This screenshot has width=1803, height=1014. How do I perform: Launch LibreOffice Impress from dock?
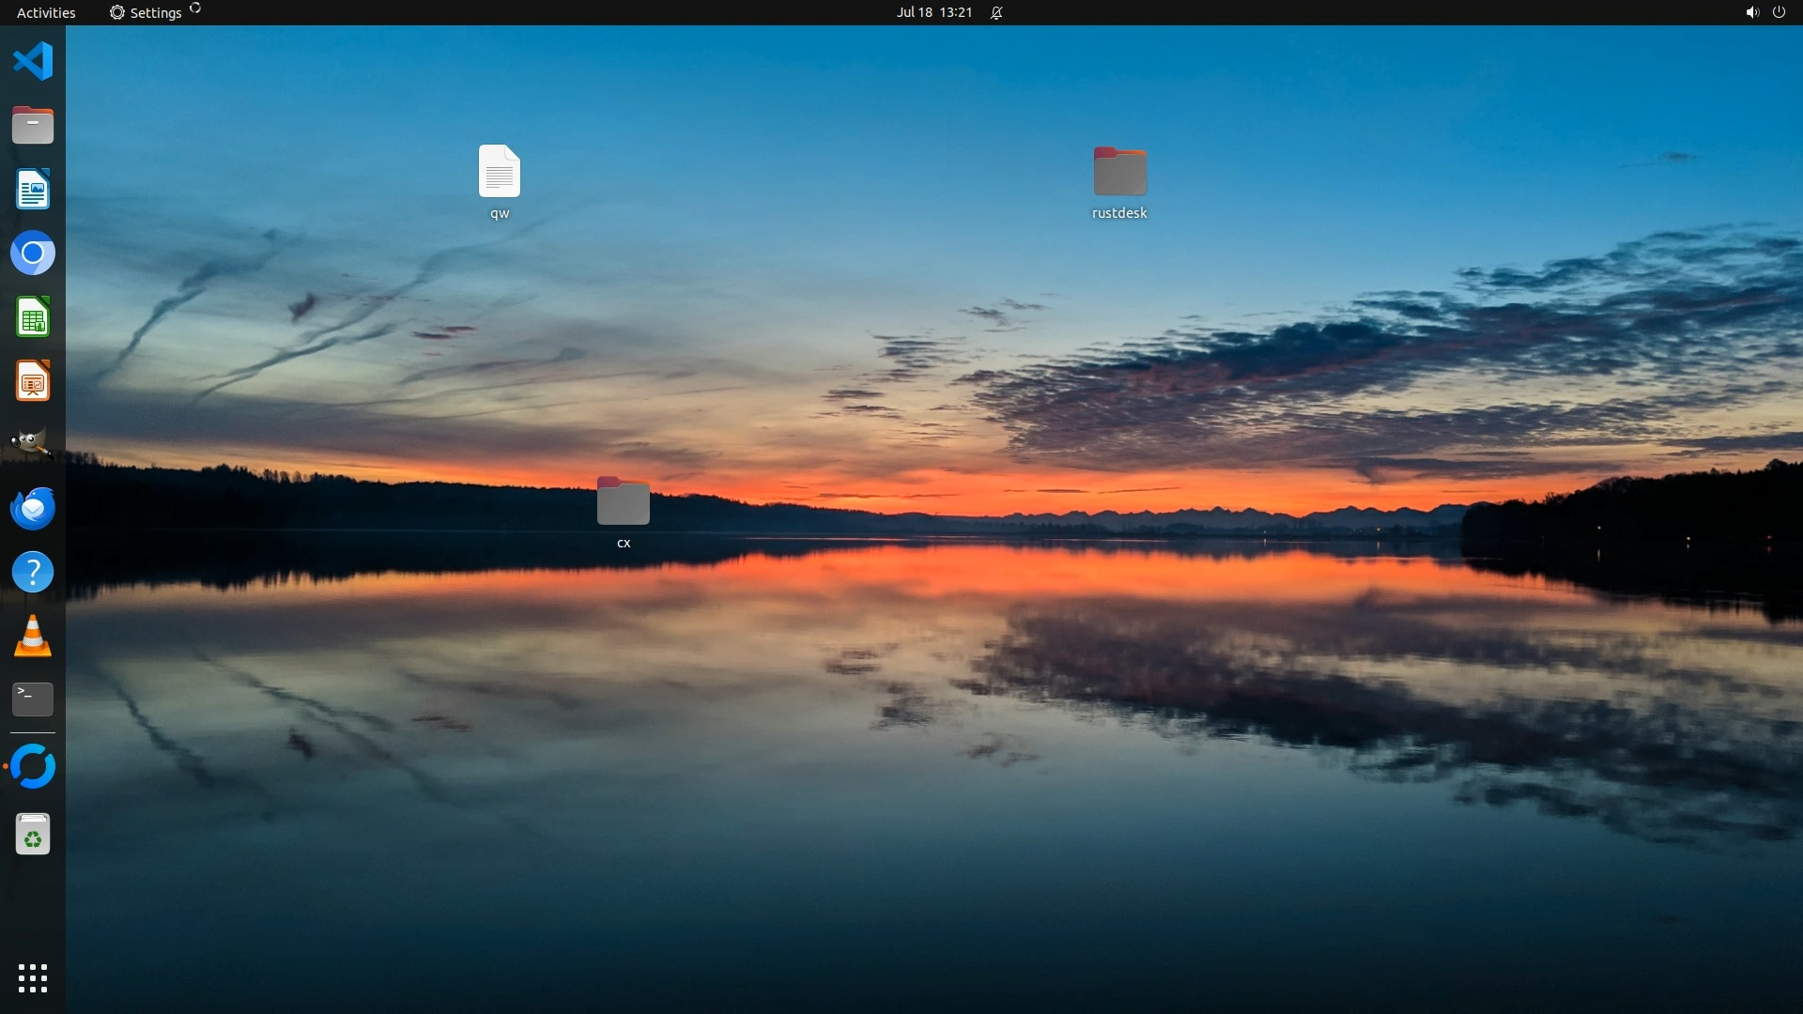pos(33,381)
